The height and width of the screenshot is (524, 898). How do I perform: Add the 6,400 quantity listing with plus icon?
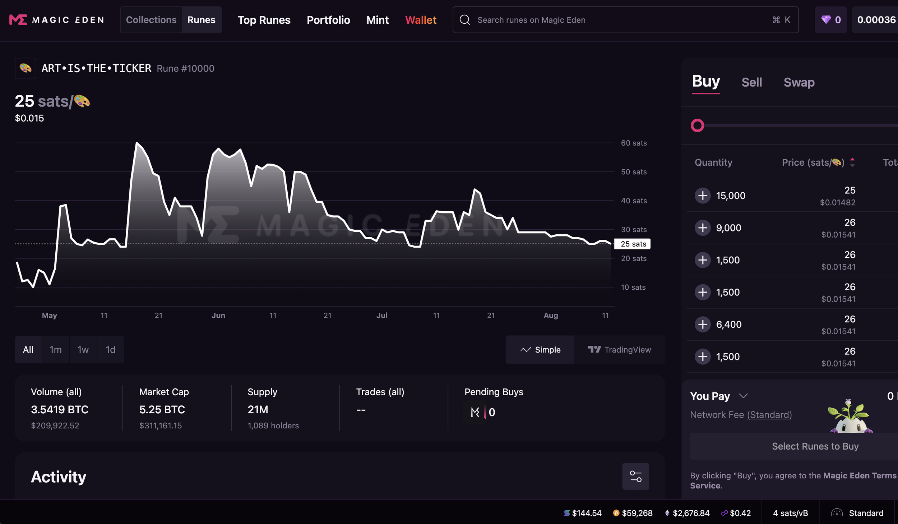coord(703,325)
